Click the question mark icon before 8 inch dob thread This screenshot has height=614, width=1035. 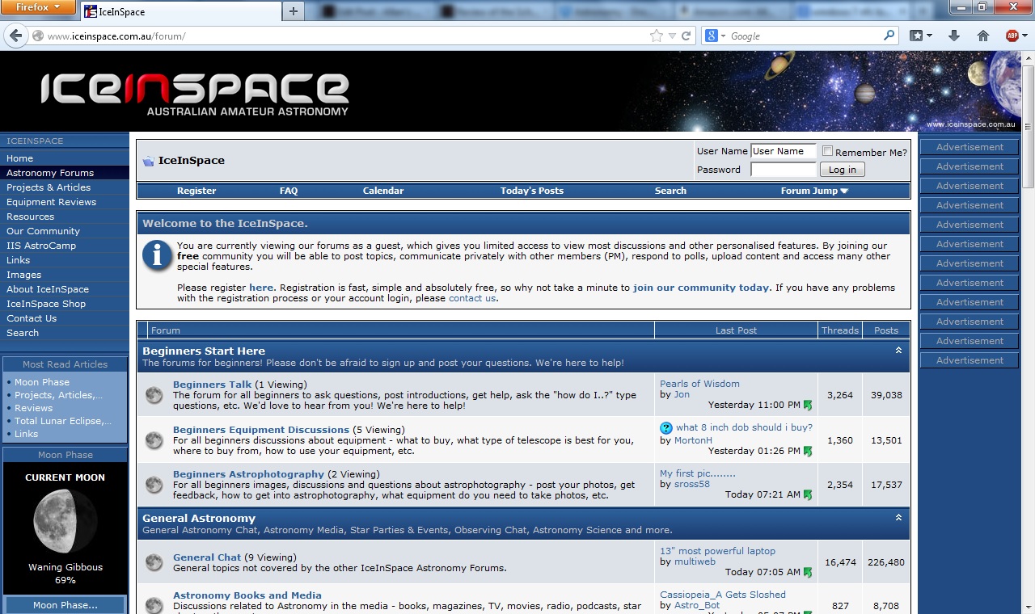(666, 428)
